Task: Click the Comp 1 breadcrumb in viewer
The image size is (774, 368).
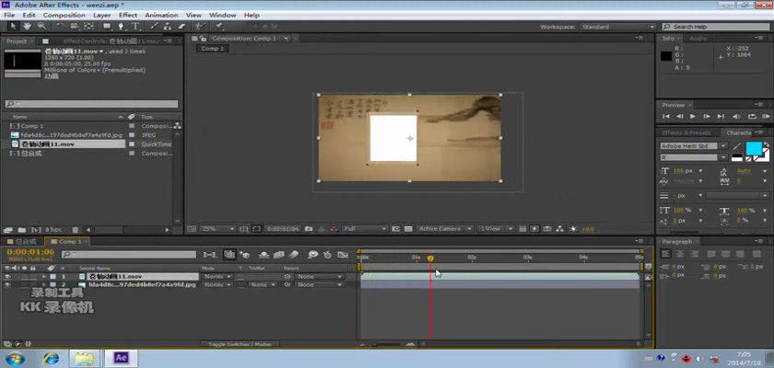Action: pos(212,49)
